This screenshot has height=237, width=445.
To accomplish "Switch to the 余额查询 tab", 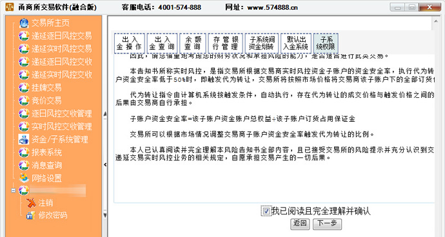I will pos(193,43).
